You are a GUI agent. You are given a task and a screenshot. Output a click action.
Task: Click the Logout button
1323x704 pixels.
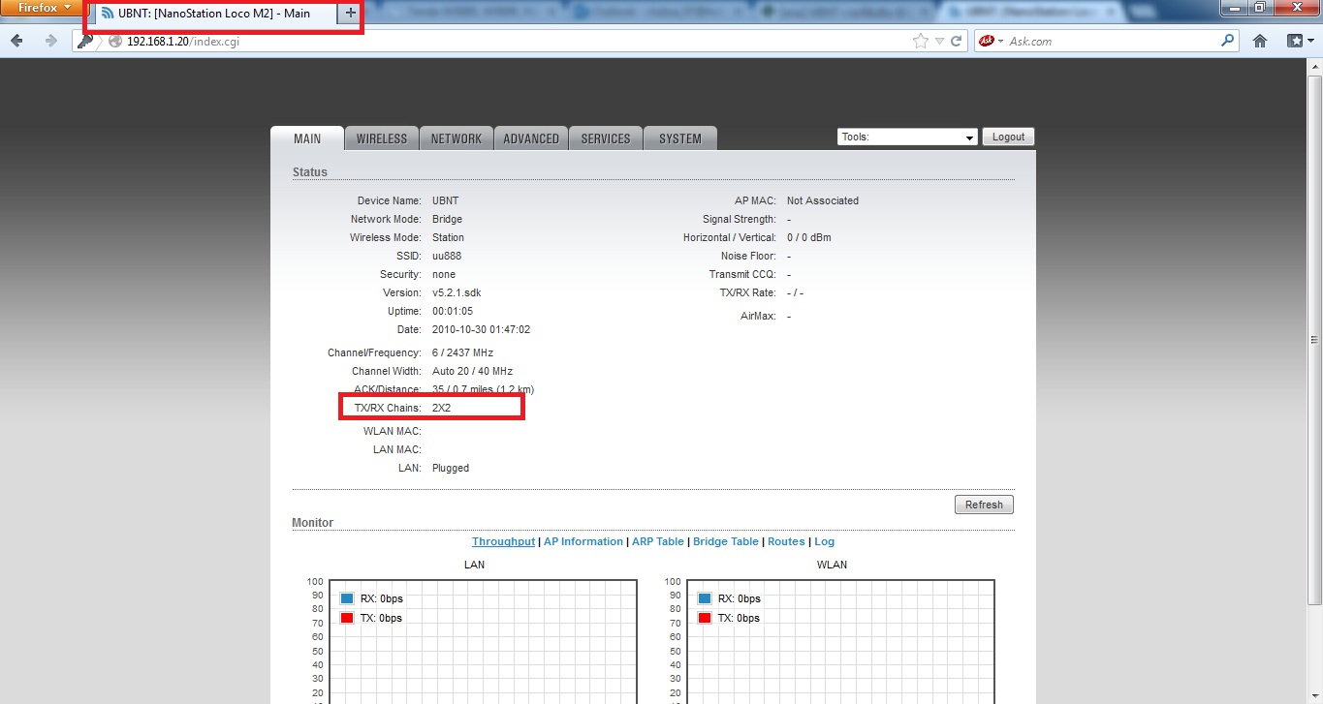[1008, 138]
